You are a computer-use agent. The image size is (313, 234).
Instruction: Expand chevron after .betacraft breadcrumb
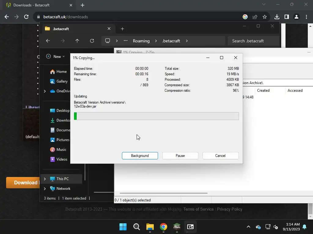pyautogui.click(x=187, y=41)
